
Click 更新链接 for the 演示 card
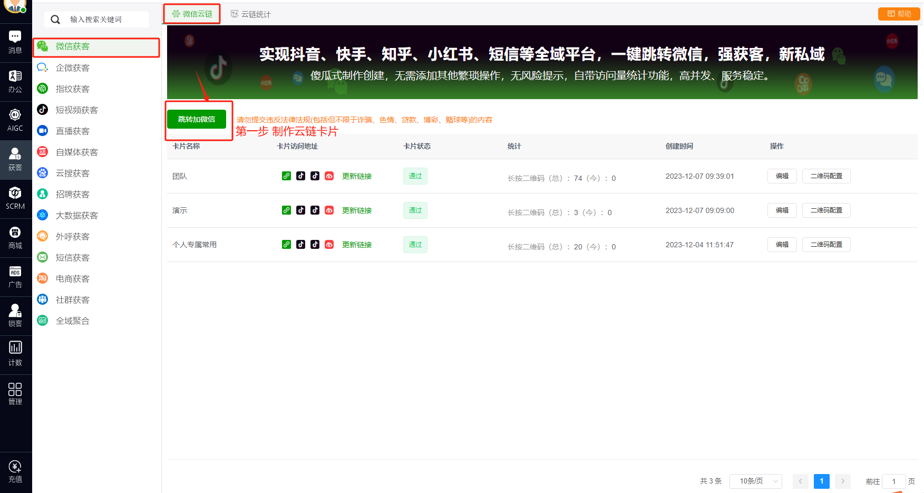tap(357, 210)
